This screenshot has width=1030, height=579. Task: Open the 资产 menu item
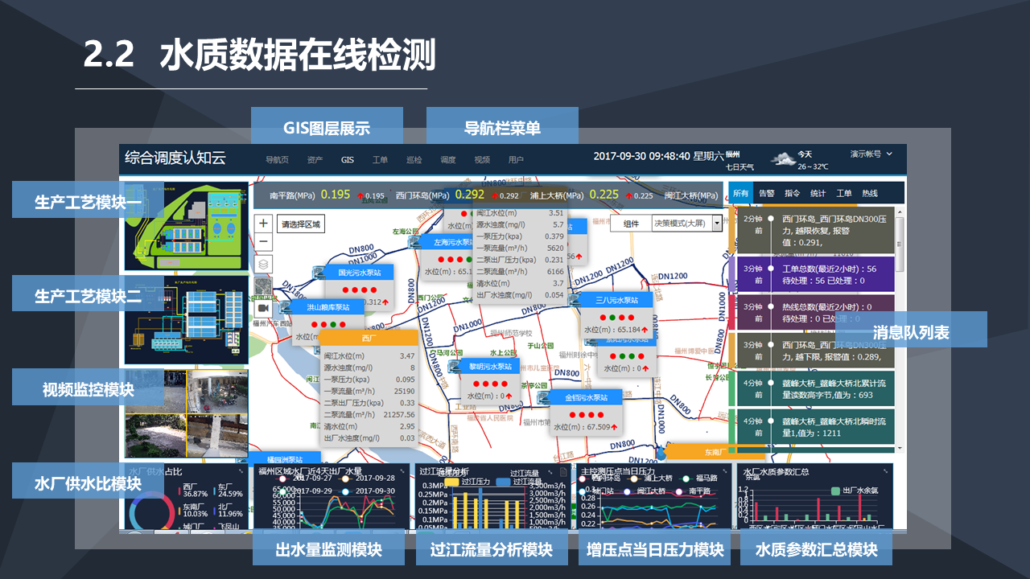pyautogui.click(x=315, y=160)
